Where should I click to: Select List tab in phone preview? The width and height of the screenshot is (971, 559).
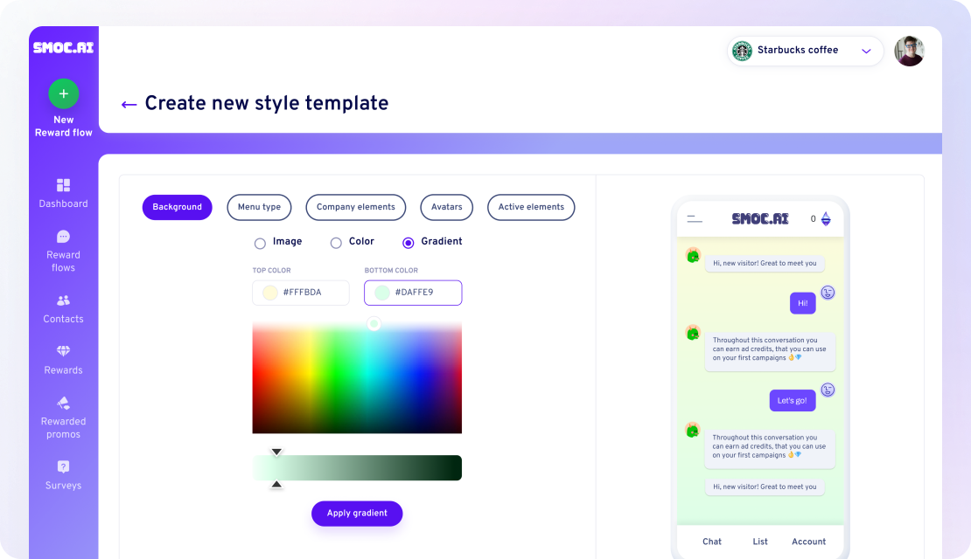point(760,542)
